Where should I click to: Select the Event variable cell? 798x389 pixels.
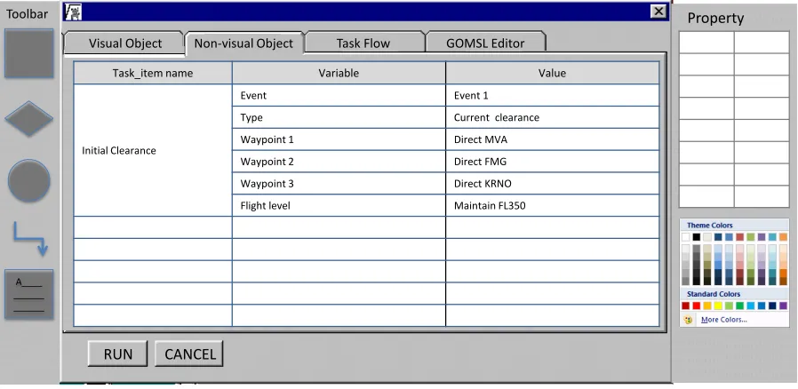click(x=339, y=96)
